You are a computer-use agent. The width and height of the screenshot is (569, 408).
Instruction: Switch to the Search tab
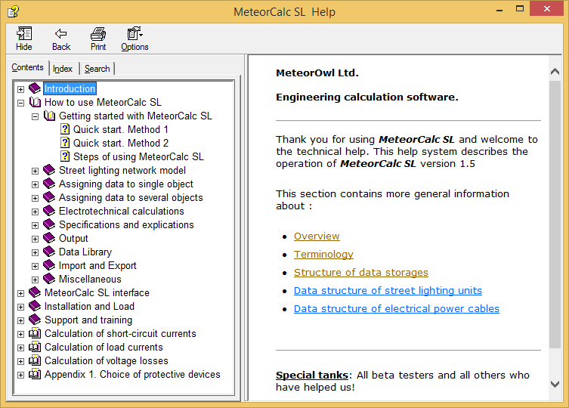pos(97,69)
